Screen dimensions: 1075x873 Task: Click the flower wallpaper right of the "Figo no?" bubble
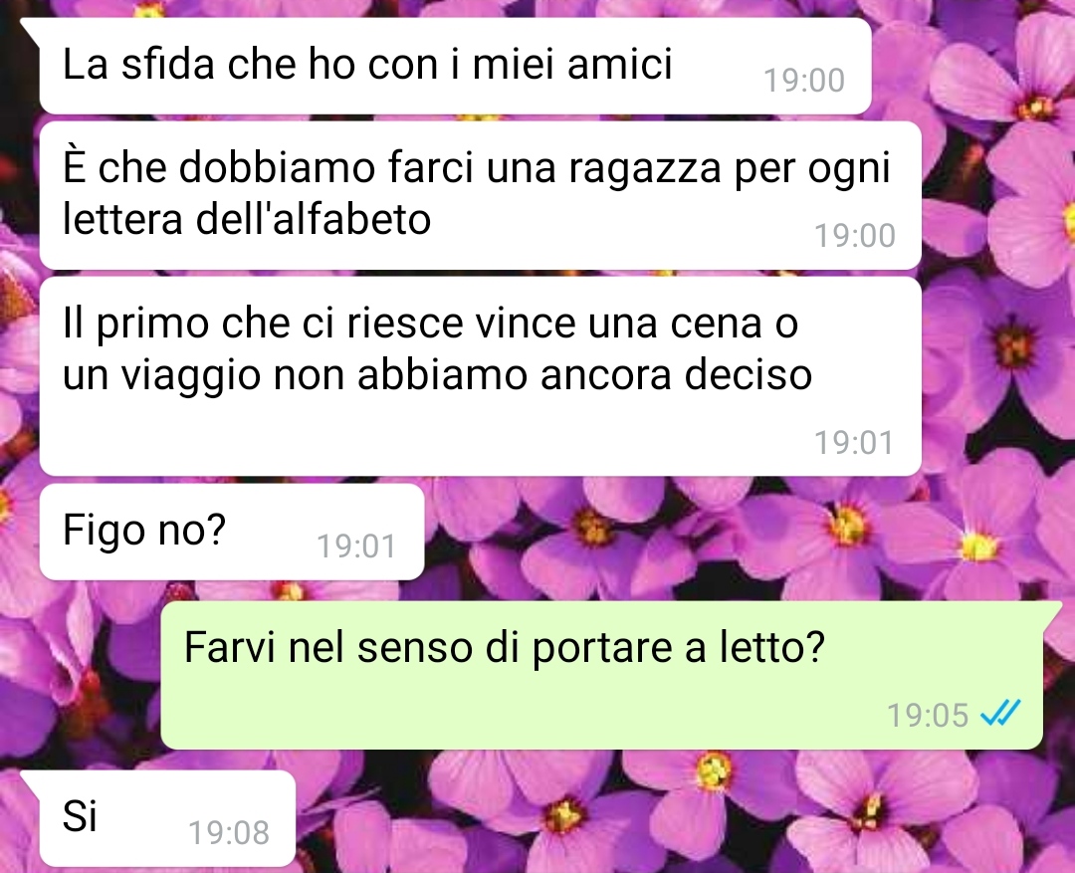[x=686, y=533]
